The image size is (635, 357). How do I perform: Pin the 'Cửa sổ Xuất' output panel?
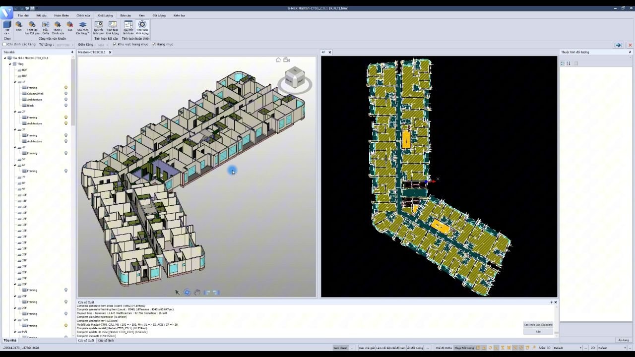(551, 302)
